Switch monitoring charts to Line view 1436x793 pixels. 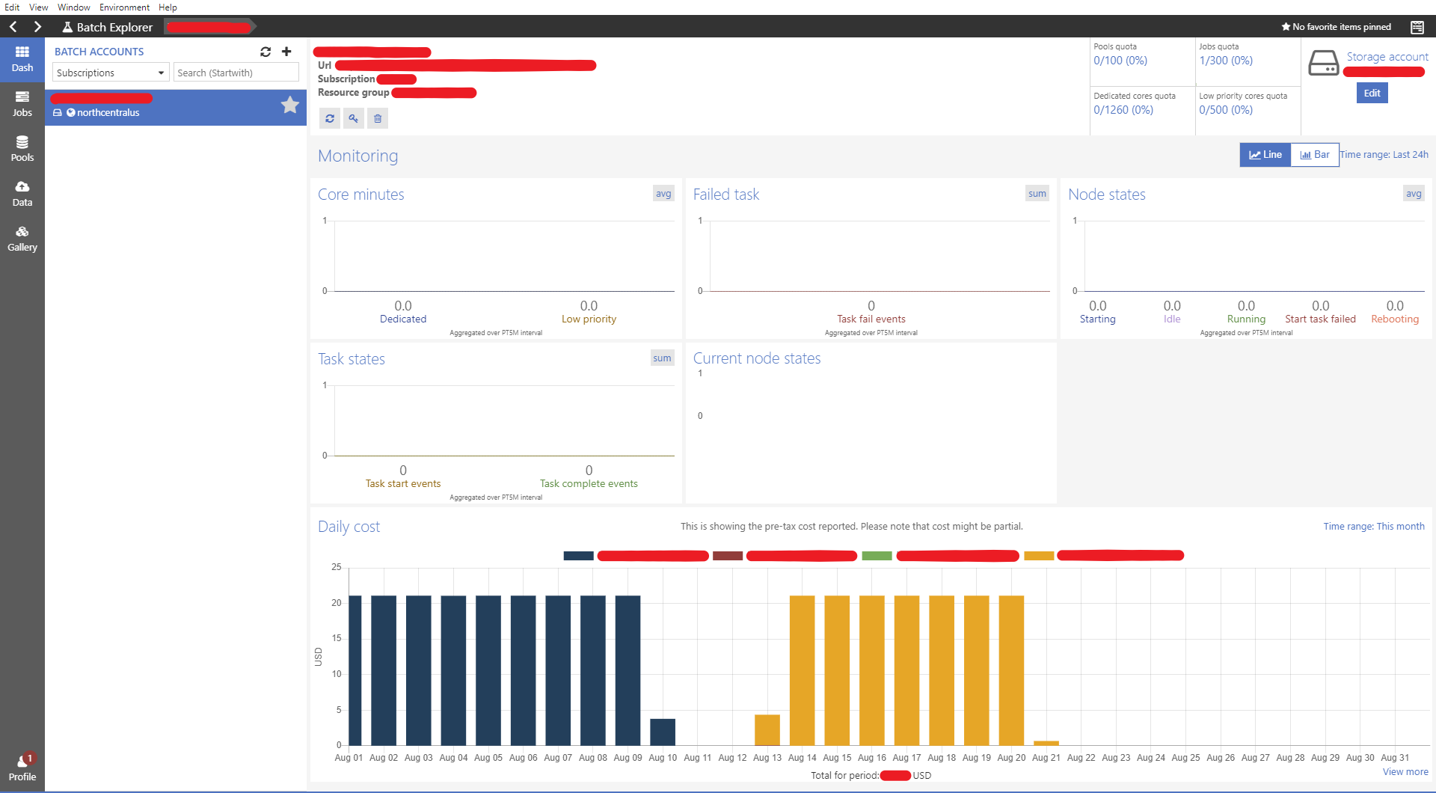click(1265, 155)
